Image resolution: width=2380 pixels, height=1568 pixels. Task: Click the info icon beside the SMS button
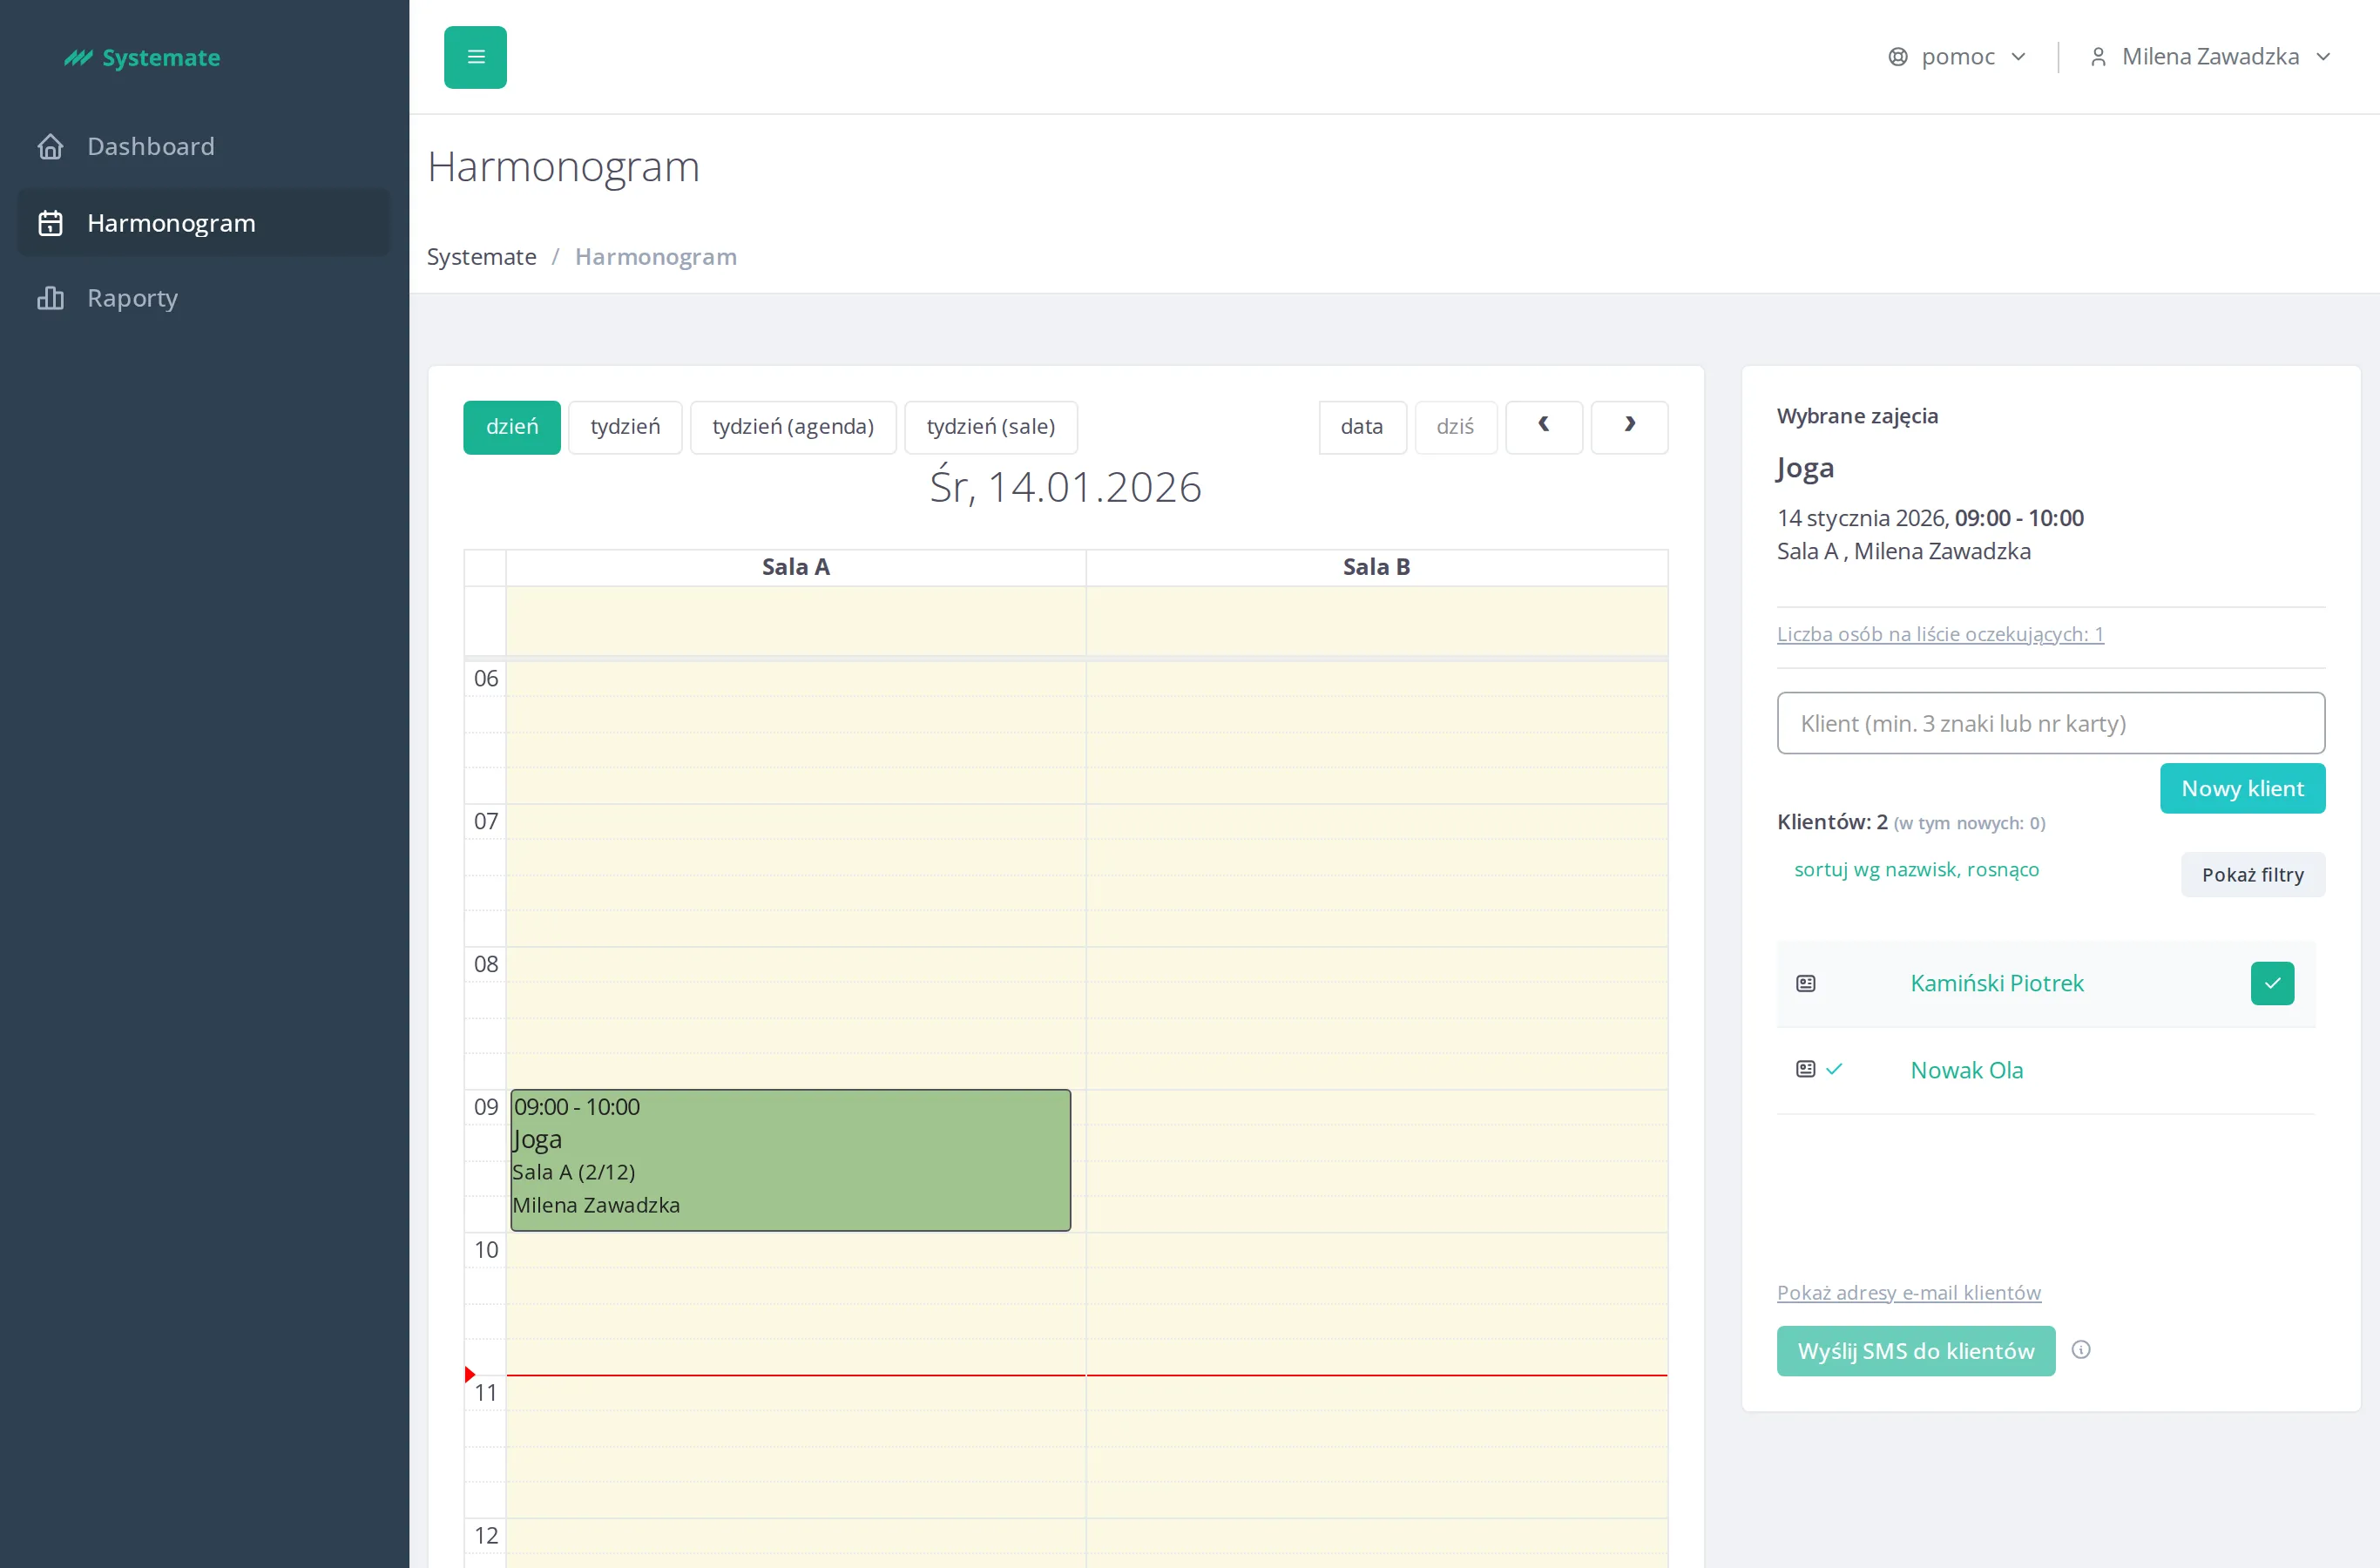click(x=2081, y=1350)
